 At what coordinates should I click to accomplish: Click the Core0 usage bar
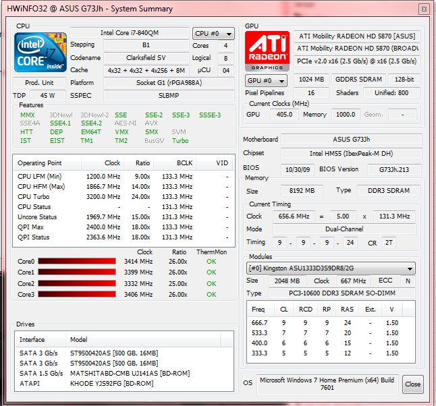click(x=77, y=261)
